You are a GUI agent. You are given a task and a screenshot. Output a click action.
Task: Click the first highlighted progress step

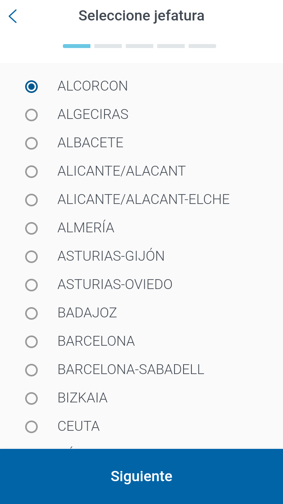pos(77,46)
